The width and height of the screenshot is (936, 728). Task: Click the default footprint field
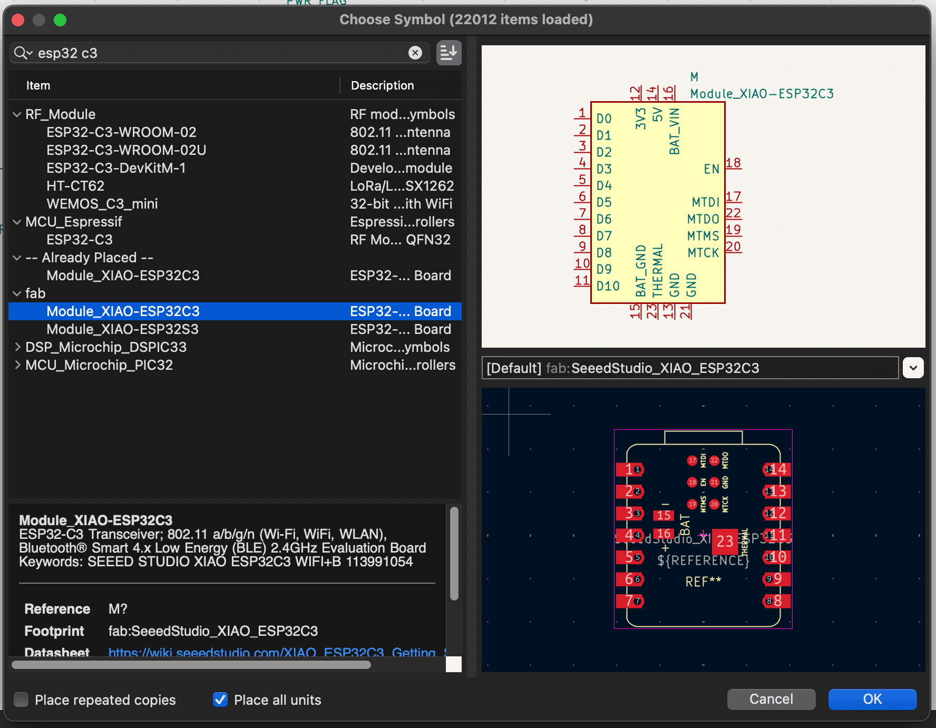point(690,368)
